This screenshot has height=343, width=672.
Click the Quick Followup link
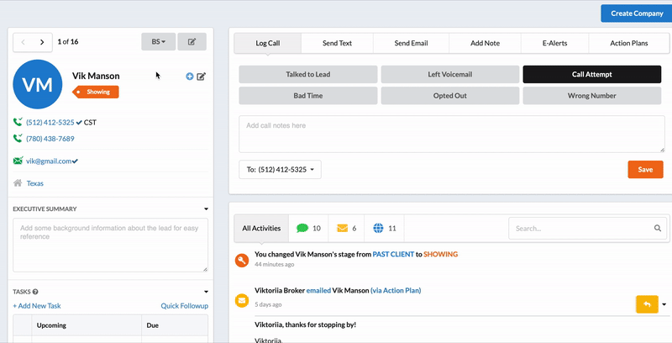[x=184, y=306]
